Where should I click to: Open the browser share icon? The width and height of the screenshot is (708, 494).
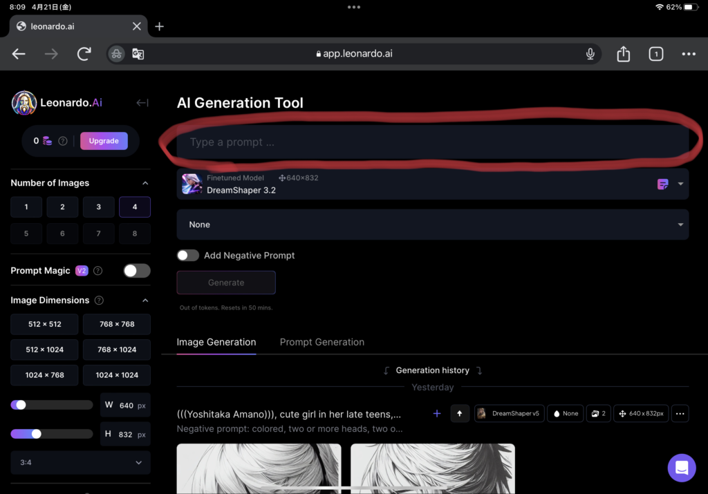tap(623, 54)
